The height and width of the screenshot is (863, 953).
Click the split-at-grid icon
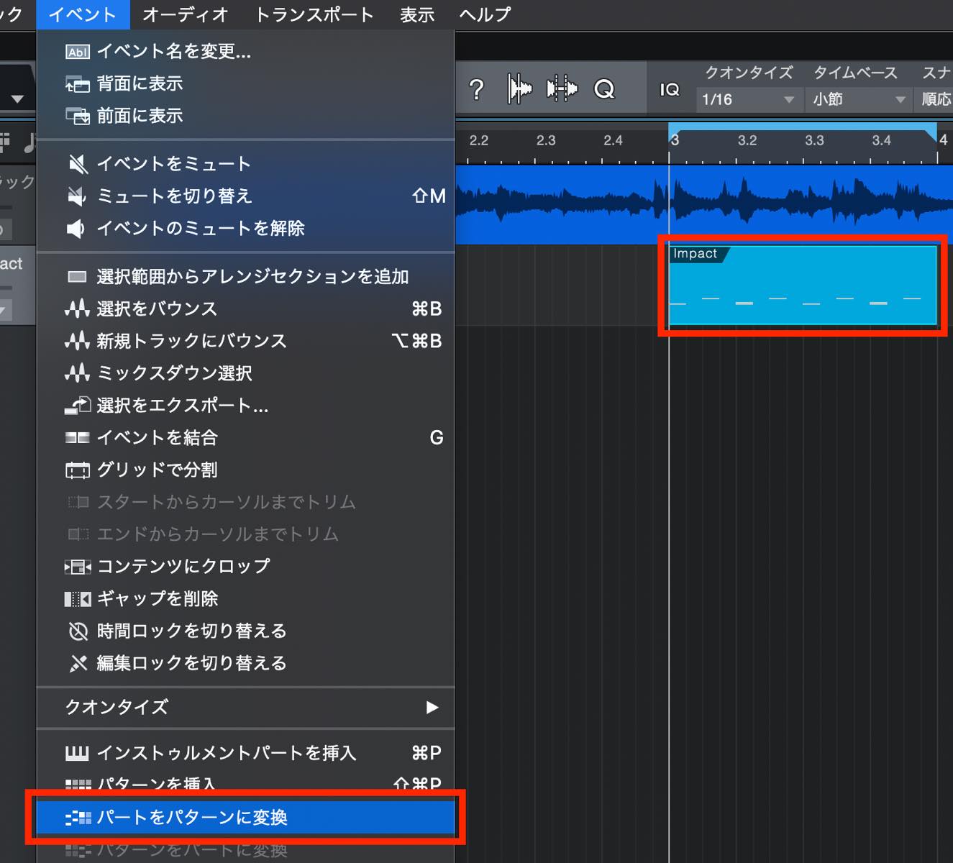78,470
